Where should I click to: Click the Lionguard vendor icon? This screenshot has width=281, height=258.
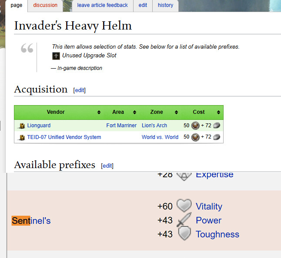coord(22,126)
